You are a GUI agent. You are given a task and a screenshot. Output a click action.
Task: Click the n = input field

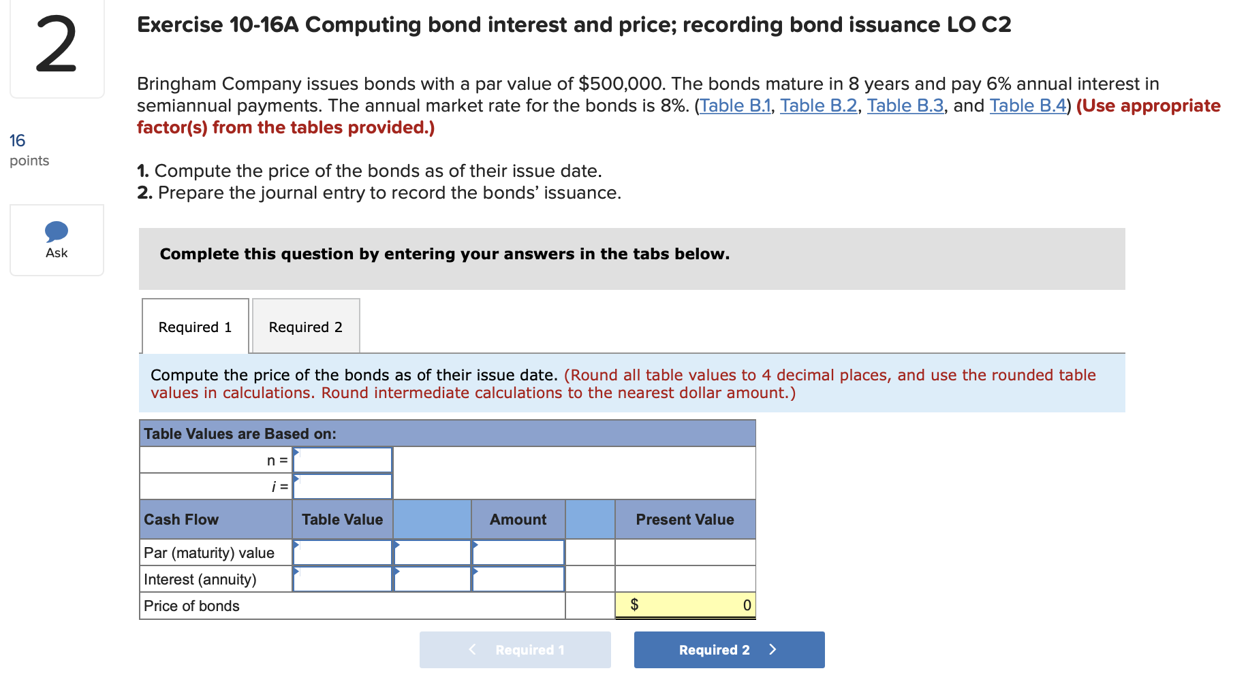point(342,460)
